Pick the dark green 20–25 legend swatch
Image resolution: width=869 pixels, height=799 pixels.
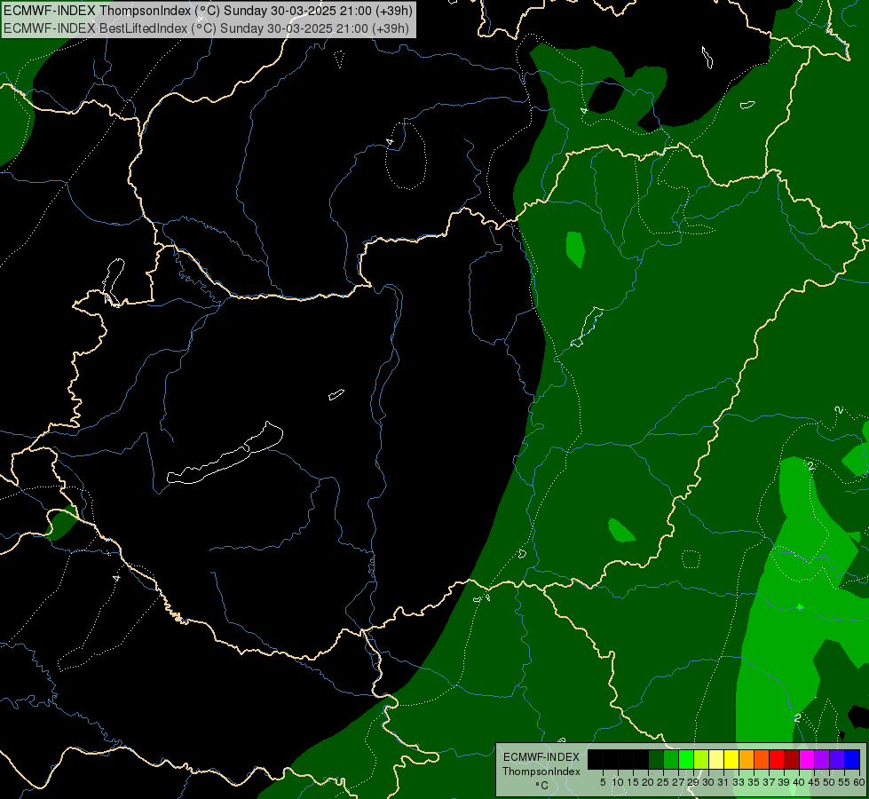[656, 759]
